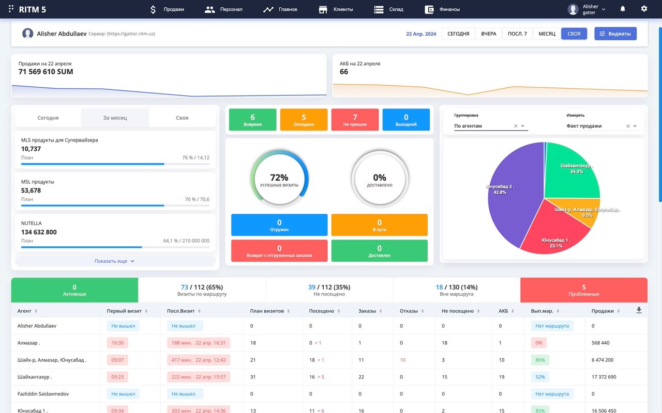Viewport: 662px width, 413px height.
Task: Select the Сегодня plans tab
Action: (48, 118)
